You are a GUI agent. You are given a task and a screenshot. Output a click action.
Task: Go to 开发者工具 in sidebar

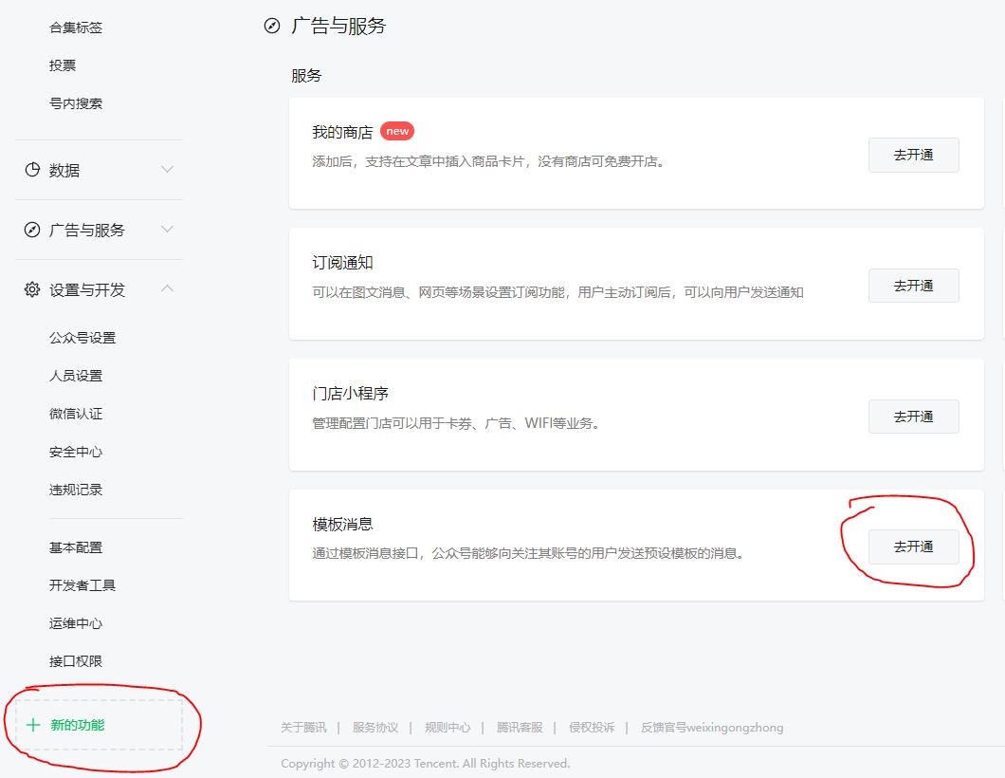tap(82, 585)
